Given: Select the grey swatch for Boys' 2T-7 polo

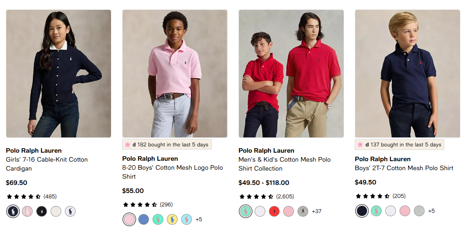Looking at the screenshot, I should (x=419, y=211).
